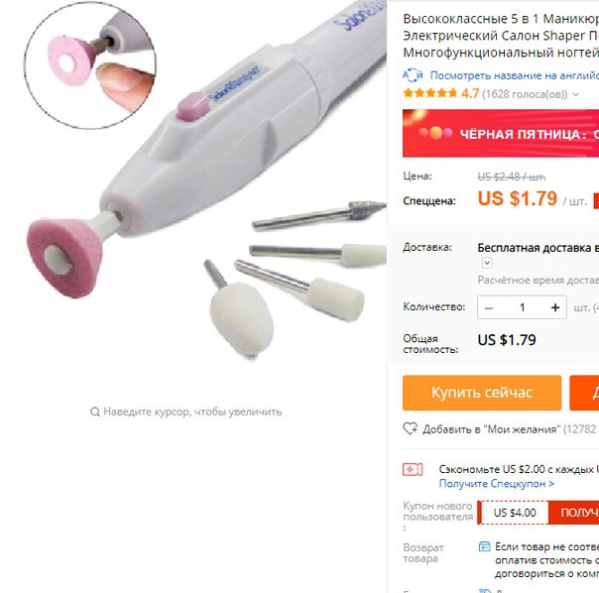Click the US $4.00 coupon value box

point(514,513)
